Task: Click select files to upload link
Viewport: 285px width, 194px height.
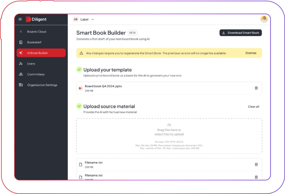Action: 169,134
